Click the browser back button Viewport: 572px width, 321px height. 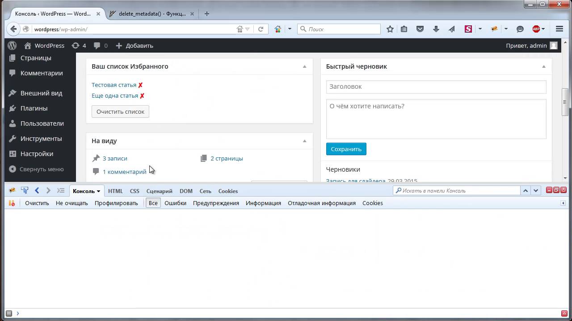point(13,29)
